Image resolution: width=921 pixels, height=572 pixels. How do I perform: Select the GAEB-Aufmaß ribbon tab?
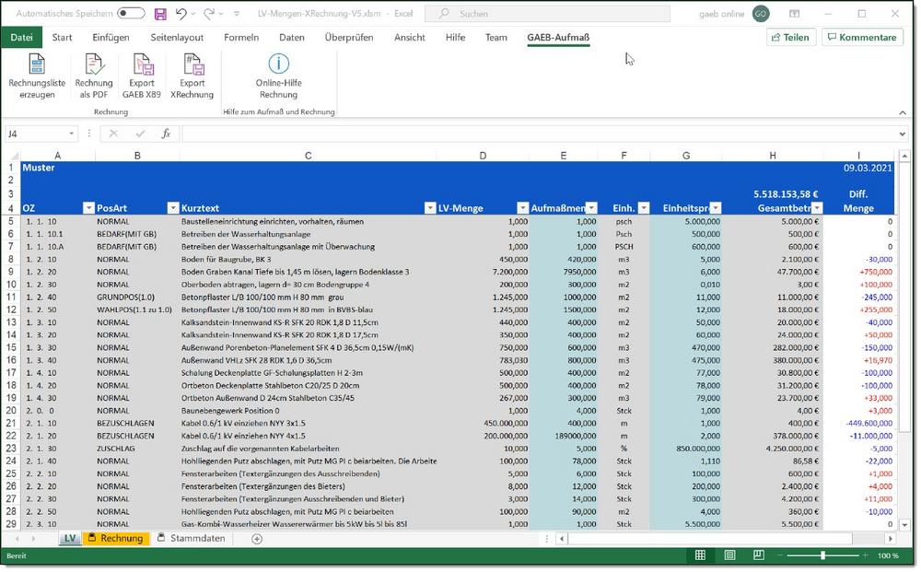click(558, 37)
